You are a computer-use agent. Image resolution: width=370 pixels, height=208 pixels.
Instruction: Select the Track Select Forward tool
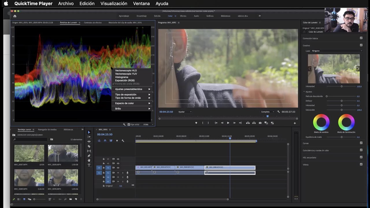click(89, 137)
